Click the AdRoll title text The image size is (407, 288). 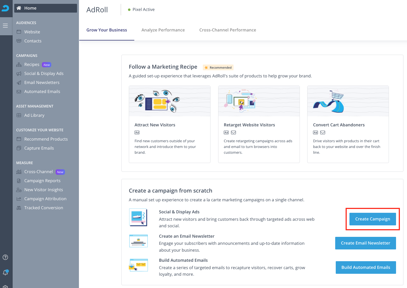coord(97,10)
